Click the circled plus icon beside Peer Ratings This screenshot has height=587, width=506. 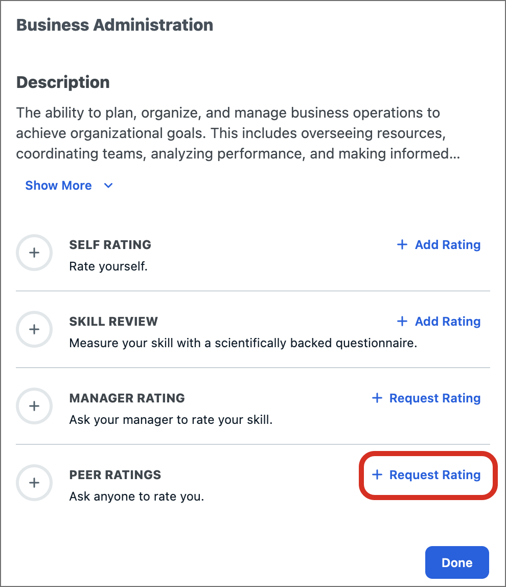click(34, 483)
